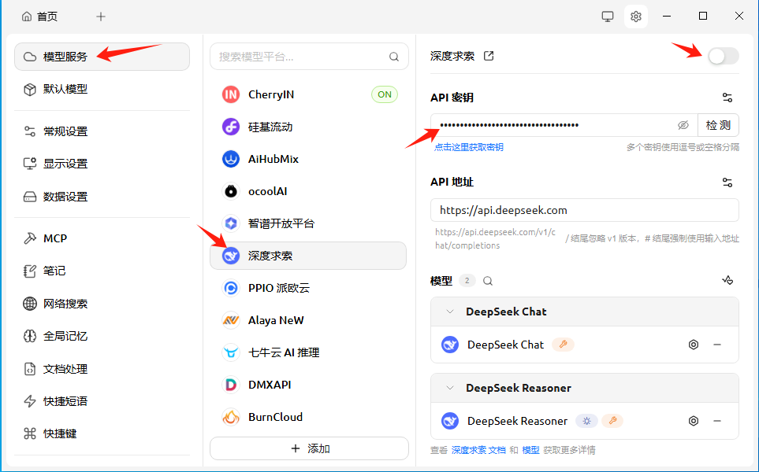
Task: Collapse the DeepSeek Chat model group
Action: (449, 312)
